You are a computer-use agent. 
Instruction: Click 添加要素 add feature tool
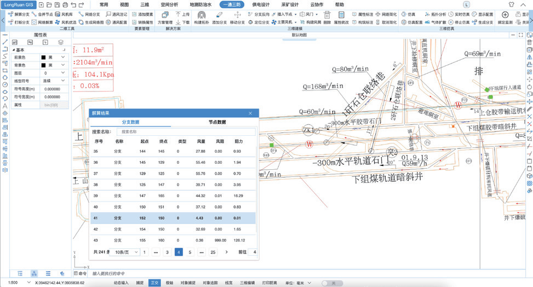(142, 14)
